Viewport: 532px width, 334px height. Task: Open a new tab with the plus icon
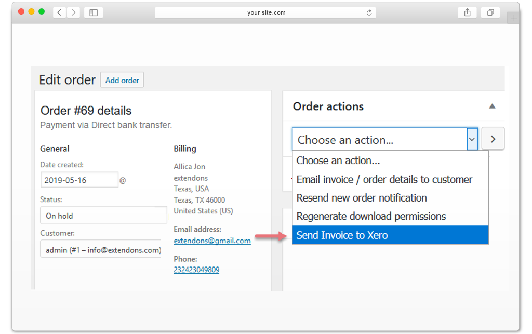pyautogui.click(x=514, y=18)
